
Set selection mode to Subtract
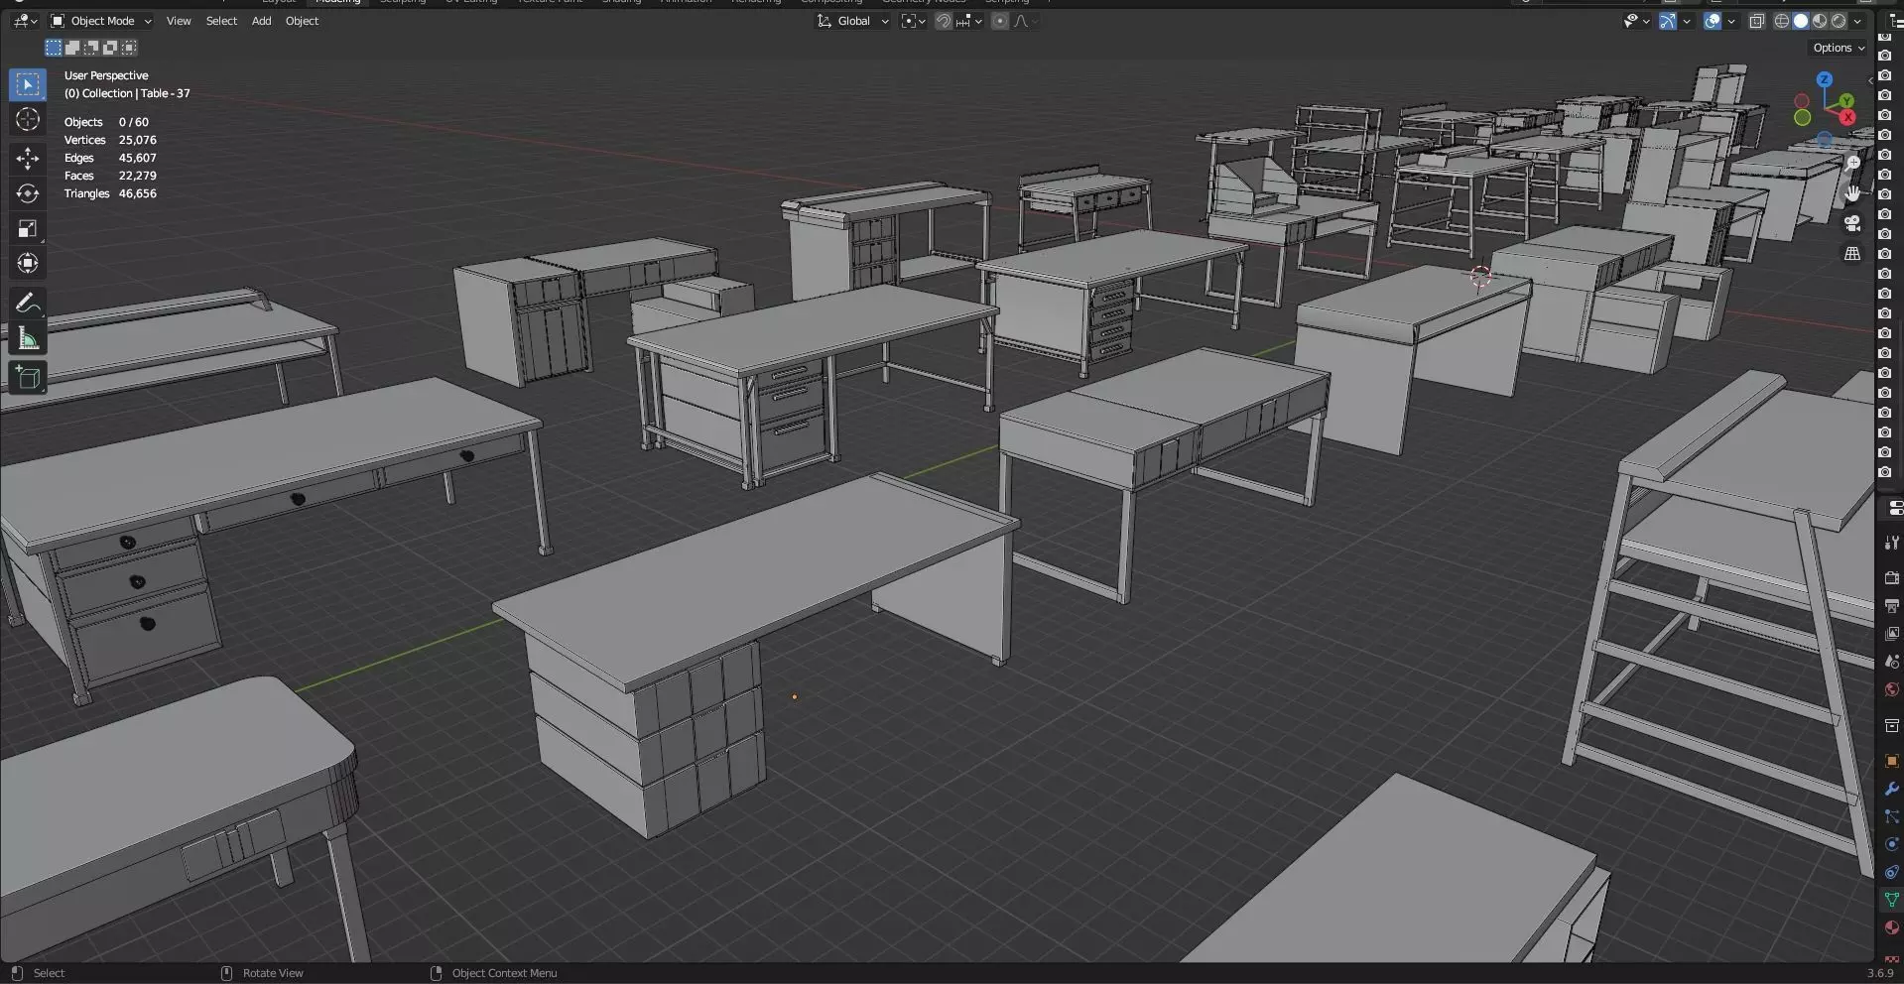tap(91, 48)
